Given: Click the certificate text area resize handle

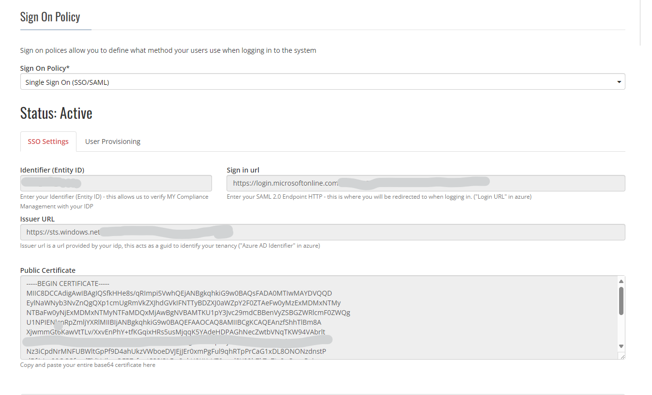Looking at the screenshot, I should (622, 356).
